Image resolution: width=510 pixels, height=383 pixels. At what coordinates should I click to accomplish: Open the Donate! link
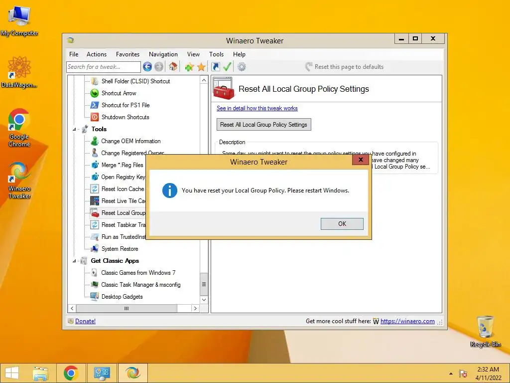pos(85,321)
